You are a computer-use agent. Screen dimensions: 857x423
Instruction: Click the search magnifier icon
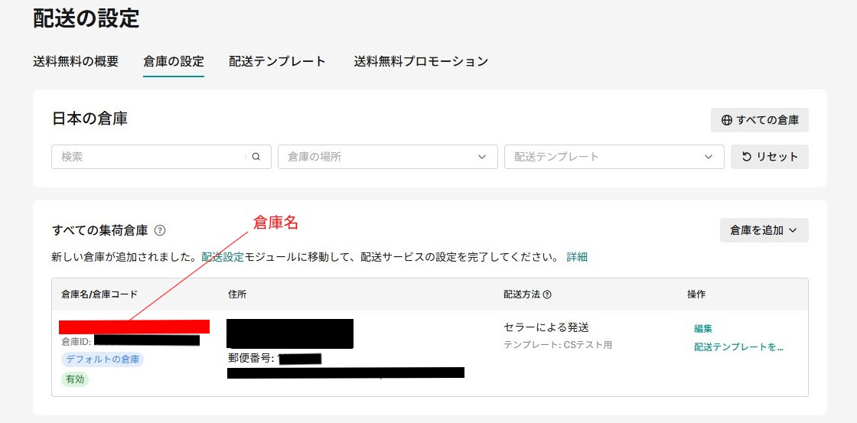coord(256,157)
